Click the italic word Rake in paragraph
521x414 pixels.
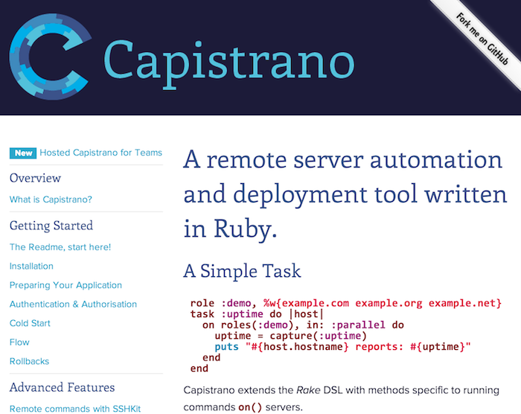pyautogui.click(x=308, y=390)
